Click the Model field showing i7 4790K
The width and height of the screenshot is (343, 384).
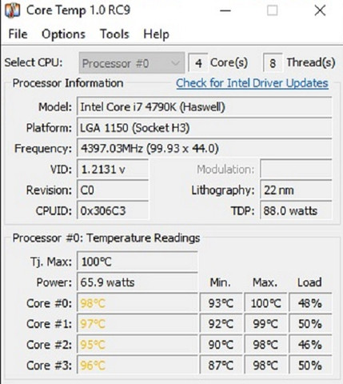(205, 107)
